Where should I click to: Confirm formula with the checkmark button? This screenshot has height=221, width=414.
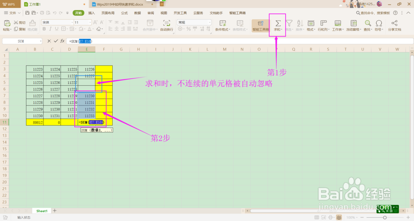56,41
